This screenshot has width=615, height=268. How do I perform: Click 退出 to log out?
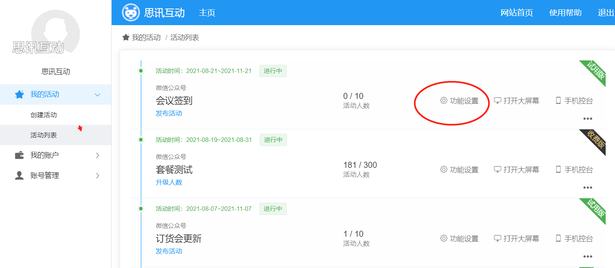[x=606, y=13]
